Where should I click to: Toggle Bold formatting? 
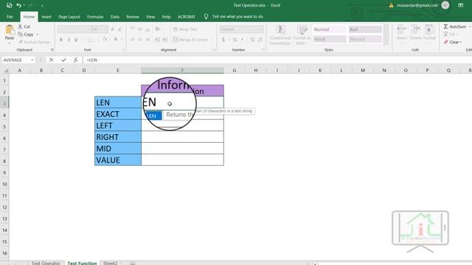pyautogui.click(x=61, y=40)
